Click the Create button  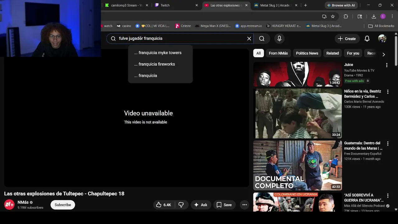[347, 39]
